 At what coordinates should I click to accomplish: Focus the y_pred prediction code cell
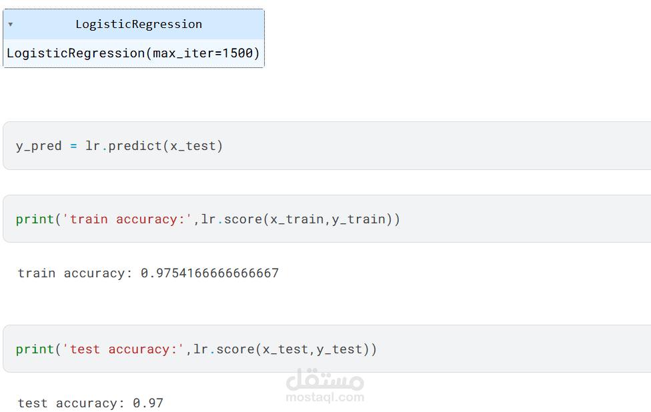pos(327,145)
